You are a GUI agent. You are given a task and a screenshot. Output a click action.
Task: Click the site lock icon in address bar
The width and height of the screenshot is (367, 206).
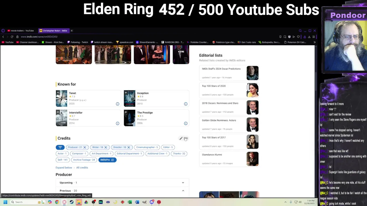pyautogui.click(x=17, y=37)
